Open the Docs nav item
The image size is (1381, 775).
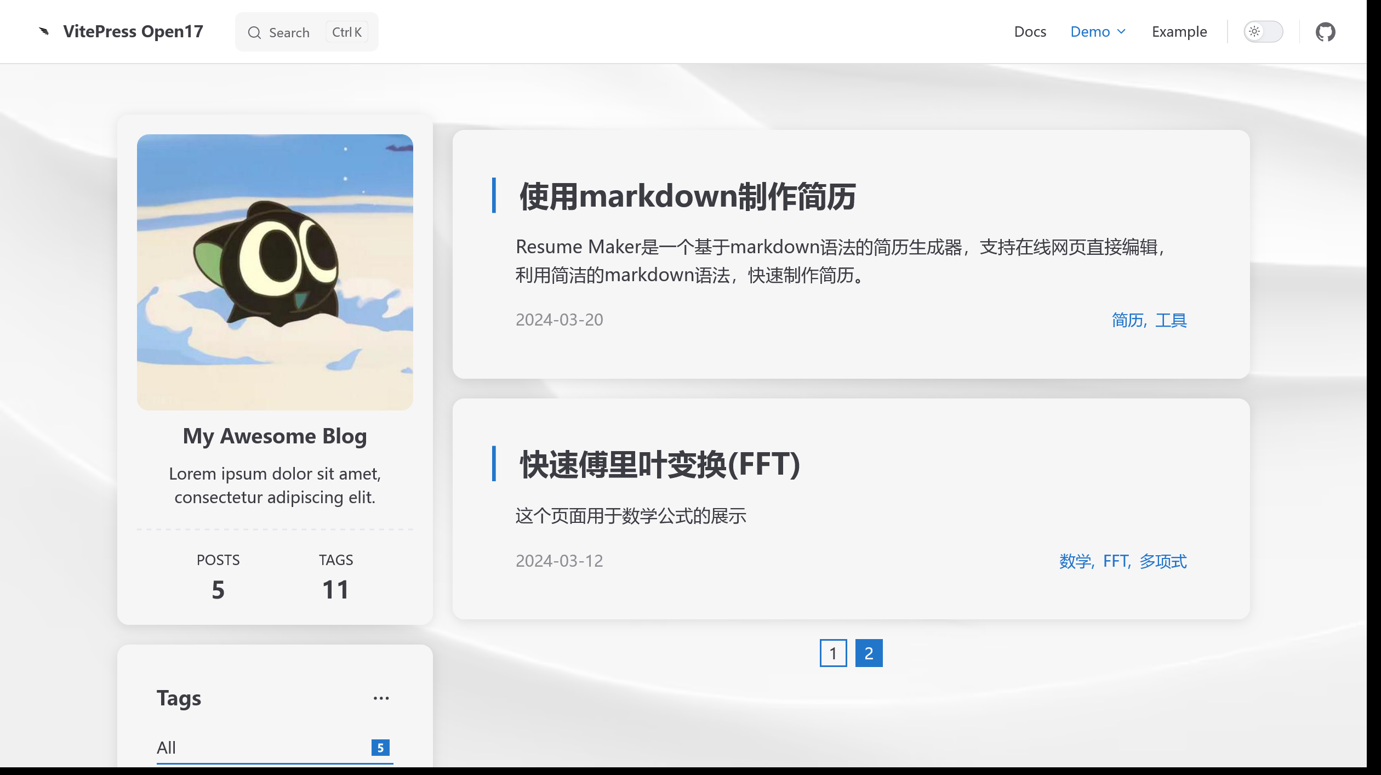tap(1030, 32)
